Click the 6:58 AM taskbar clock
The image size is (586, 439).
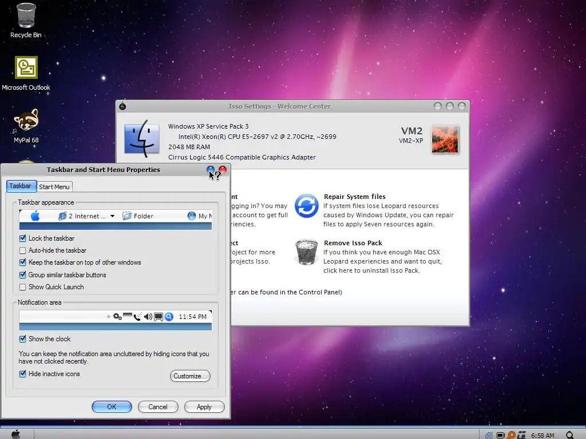pyautogui.click(x=543, y=435)
